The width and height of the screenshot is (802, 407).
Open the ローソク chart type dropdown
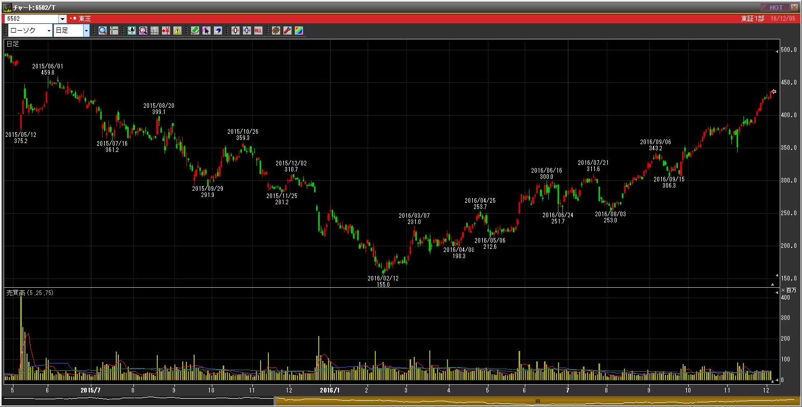(x=30, y=31)
